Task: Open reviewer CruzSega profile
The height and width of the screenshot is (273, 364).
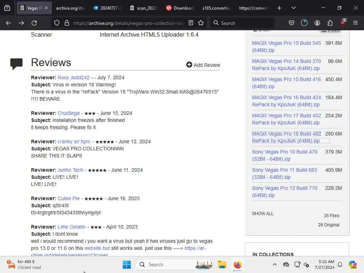Action: click(69, 113)
